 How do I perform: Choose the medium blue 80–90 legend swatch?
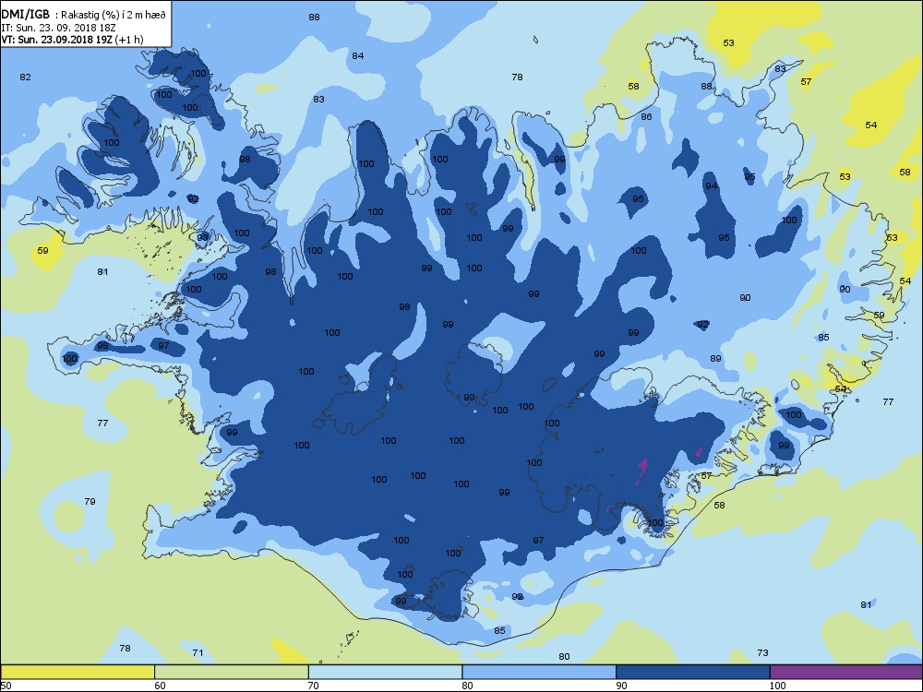(539, 672)
